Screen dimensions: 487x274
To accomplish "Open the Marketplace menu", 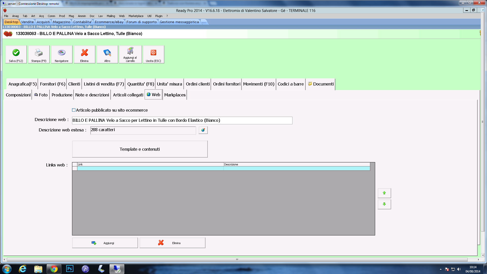I will point(136,16).
